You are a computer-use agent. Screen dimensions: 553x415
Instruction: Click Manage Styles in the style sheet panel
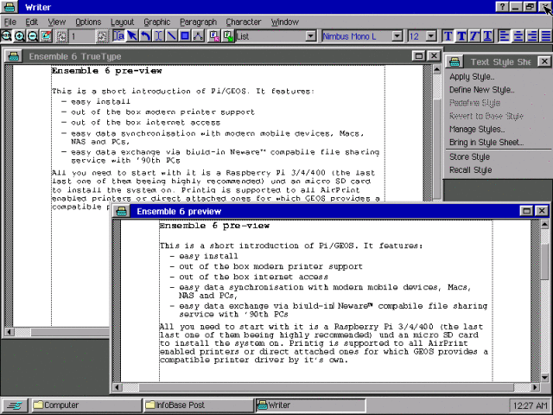(x=477, y=129)
